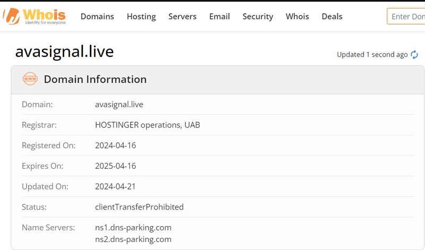Screen dimensions: 425x250
Task: Open the Domains menu
Action: [x=97, y=16]
